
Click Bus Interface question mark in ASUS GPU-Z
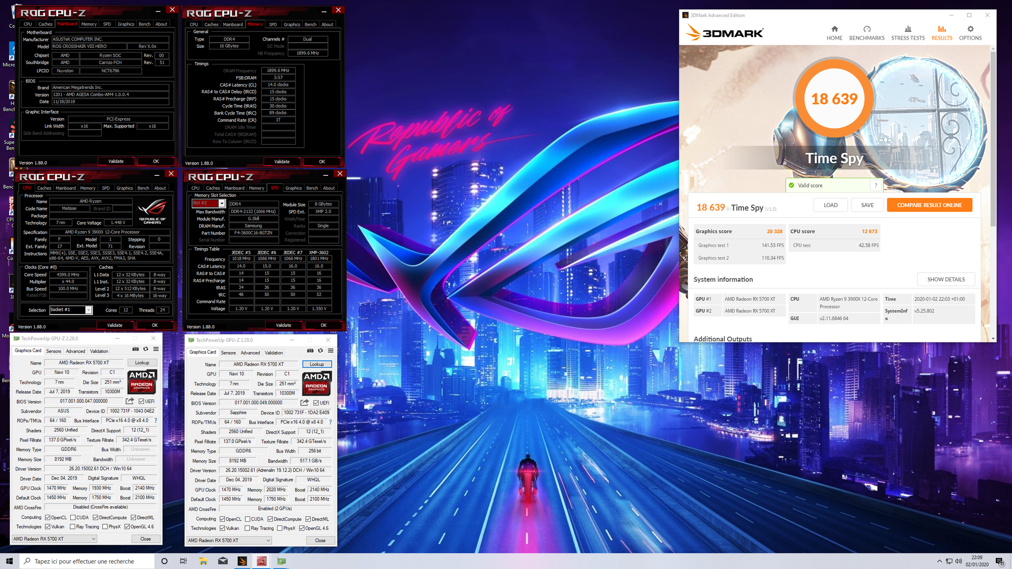click(x=156, y=421)
